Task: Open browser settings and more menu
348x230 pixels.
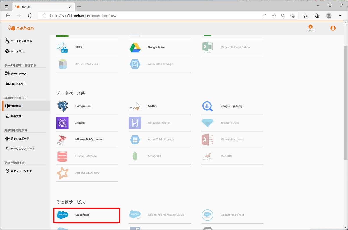Action: 341,16
